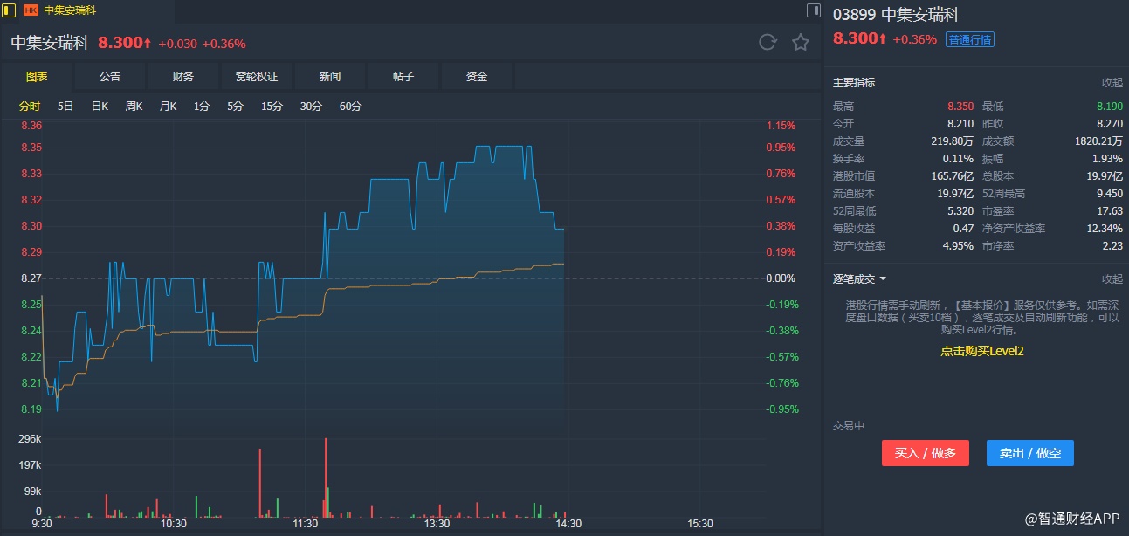Toggle the right panel layout icon
Image resolution: width=1129 pixels, height=536 pixels.
tap(813, 10)
